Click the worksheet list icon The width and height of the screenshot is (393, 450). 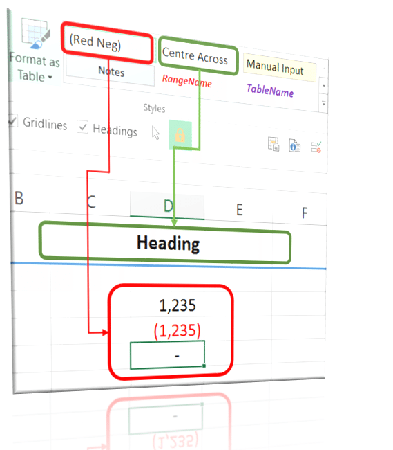click(x=274, y=144)
